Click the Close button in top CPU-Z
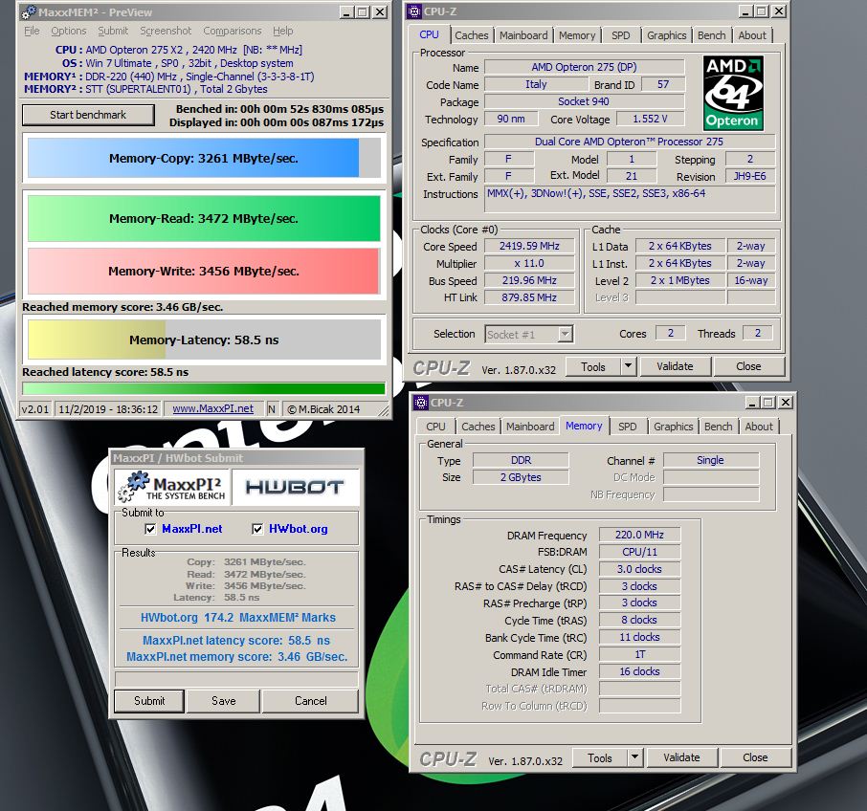Screen dimensions: 867x811 point(748,366)
